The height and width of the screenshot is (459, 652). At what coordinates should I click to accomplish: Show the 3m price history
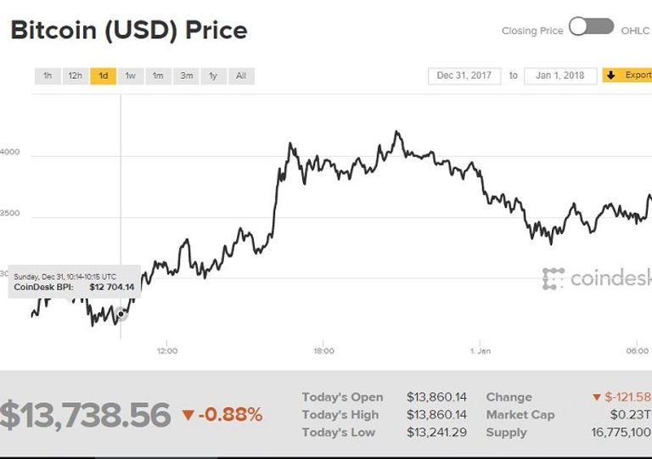point(185,76)
